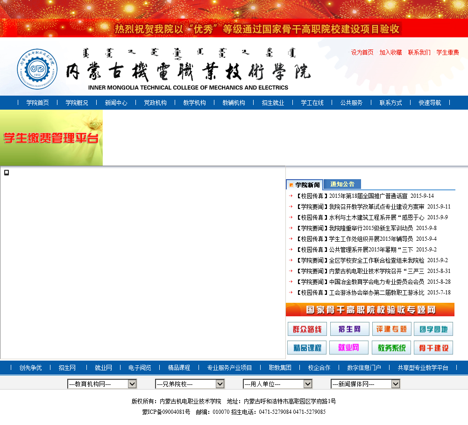
Task: Click the 蒙ICP备09004081号 footer text
Action: coord(166,412)
